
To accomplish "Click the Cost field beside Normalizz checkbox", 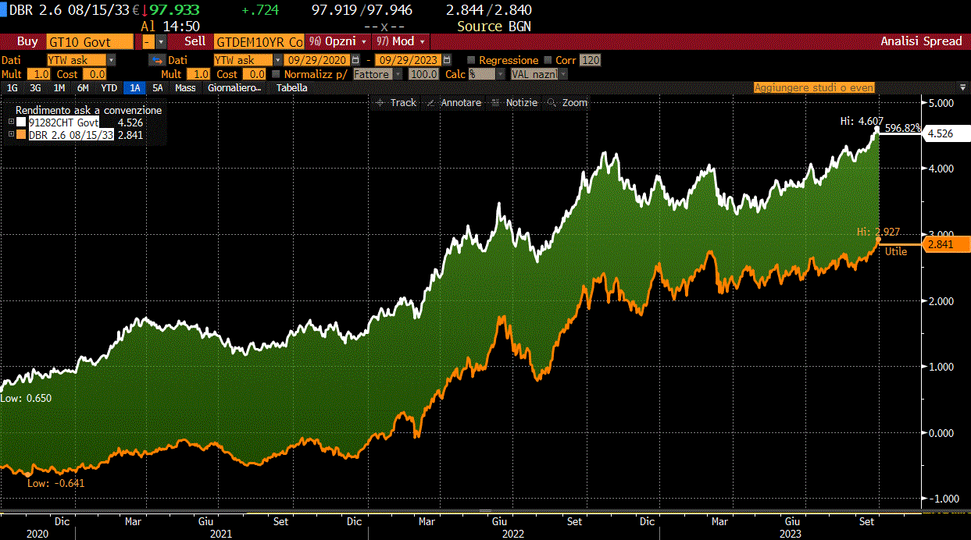I will tap(253, 74).
